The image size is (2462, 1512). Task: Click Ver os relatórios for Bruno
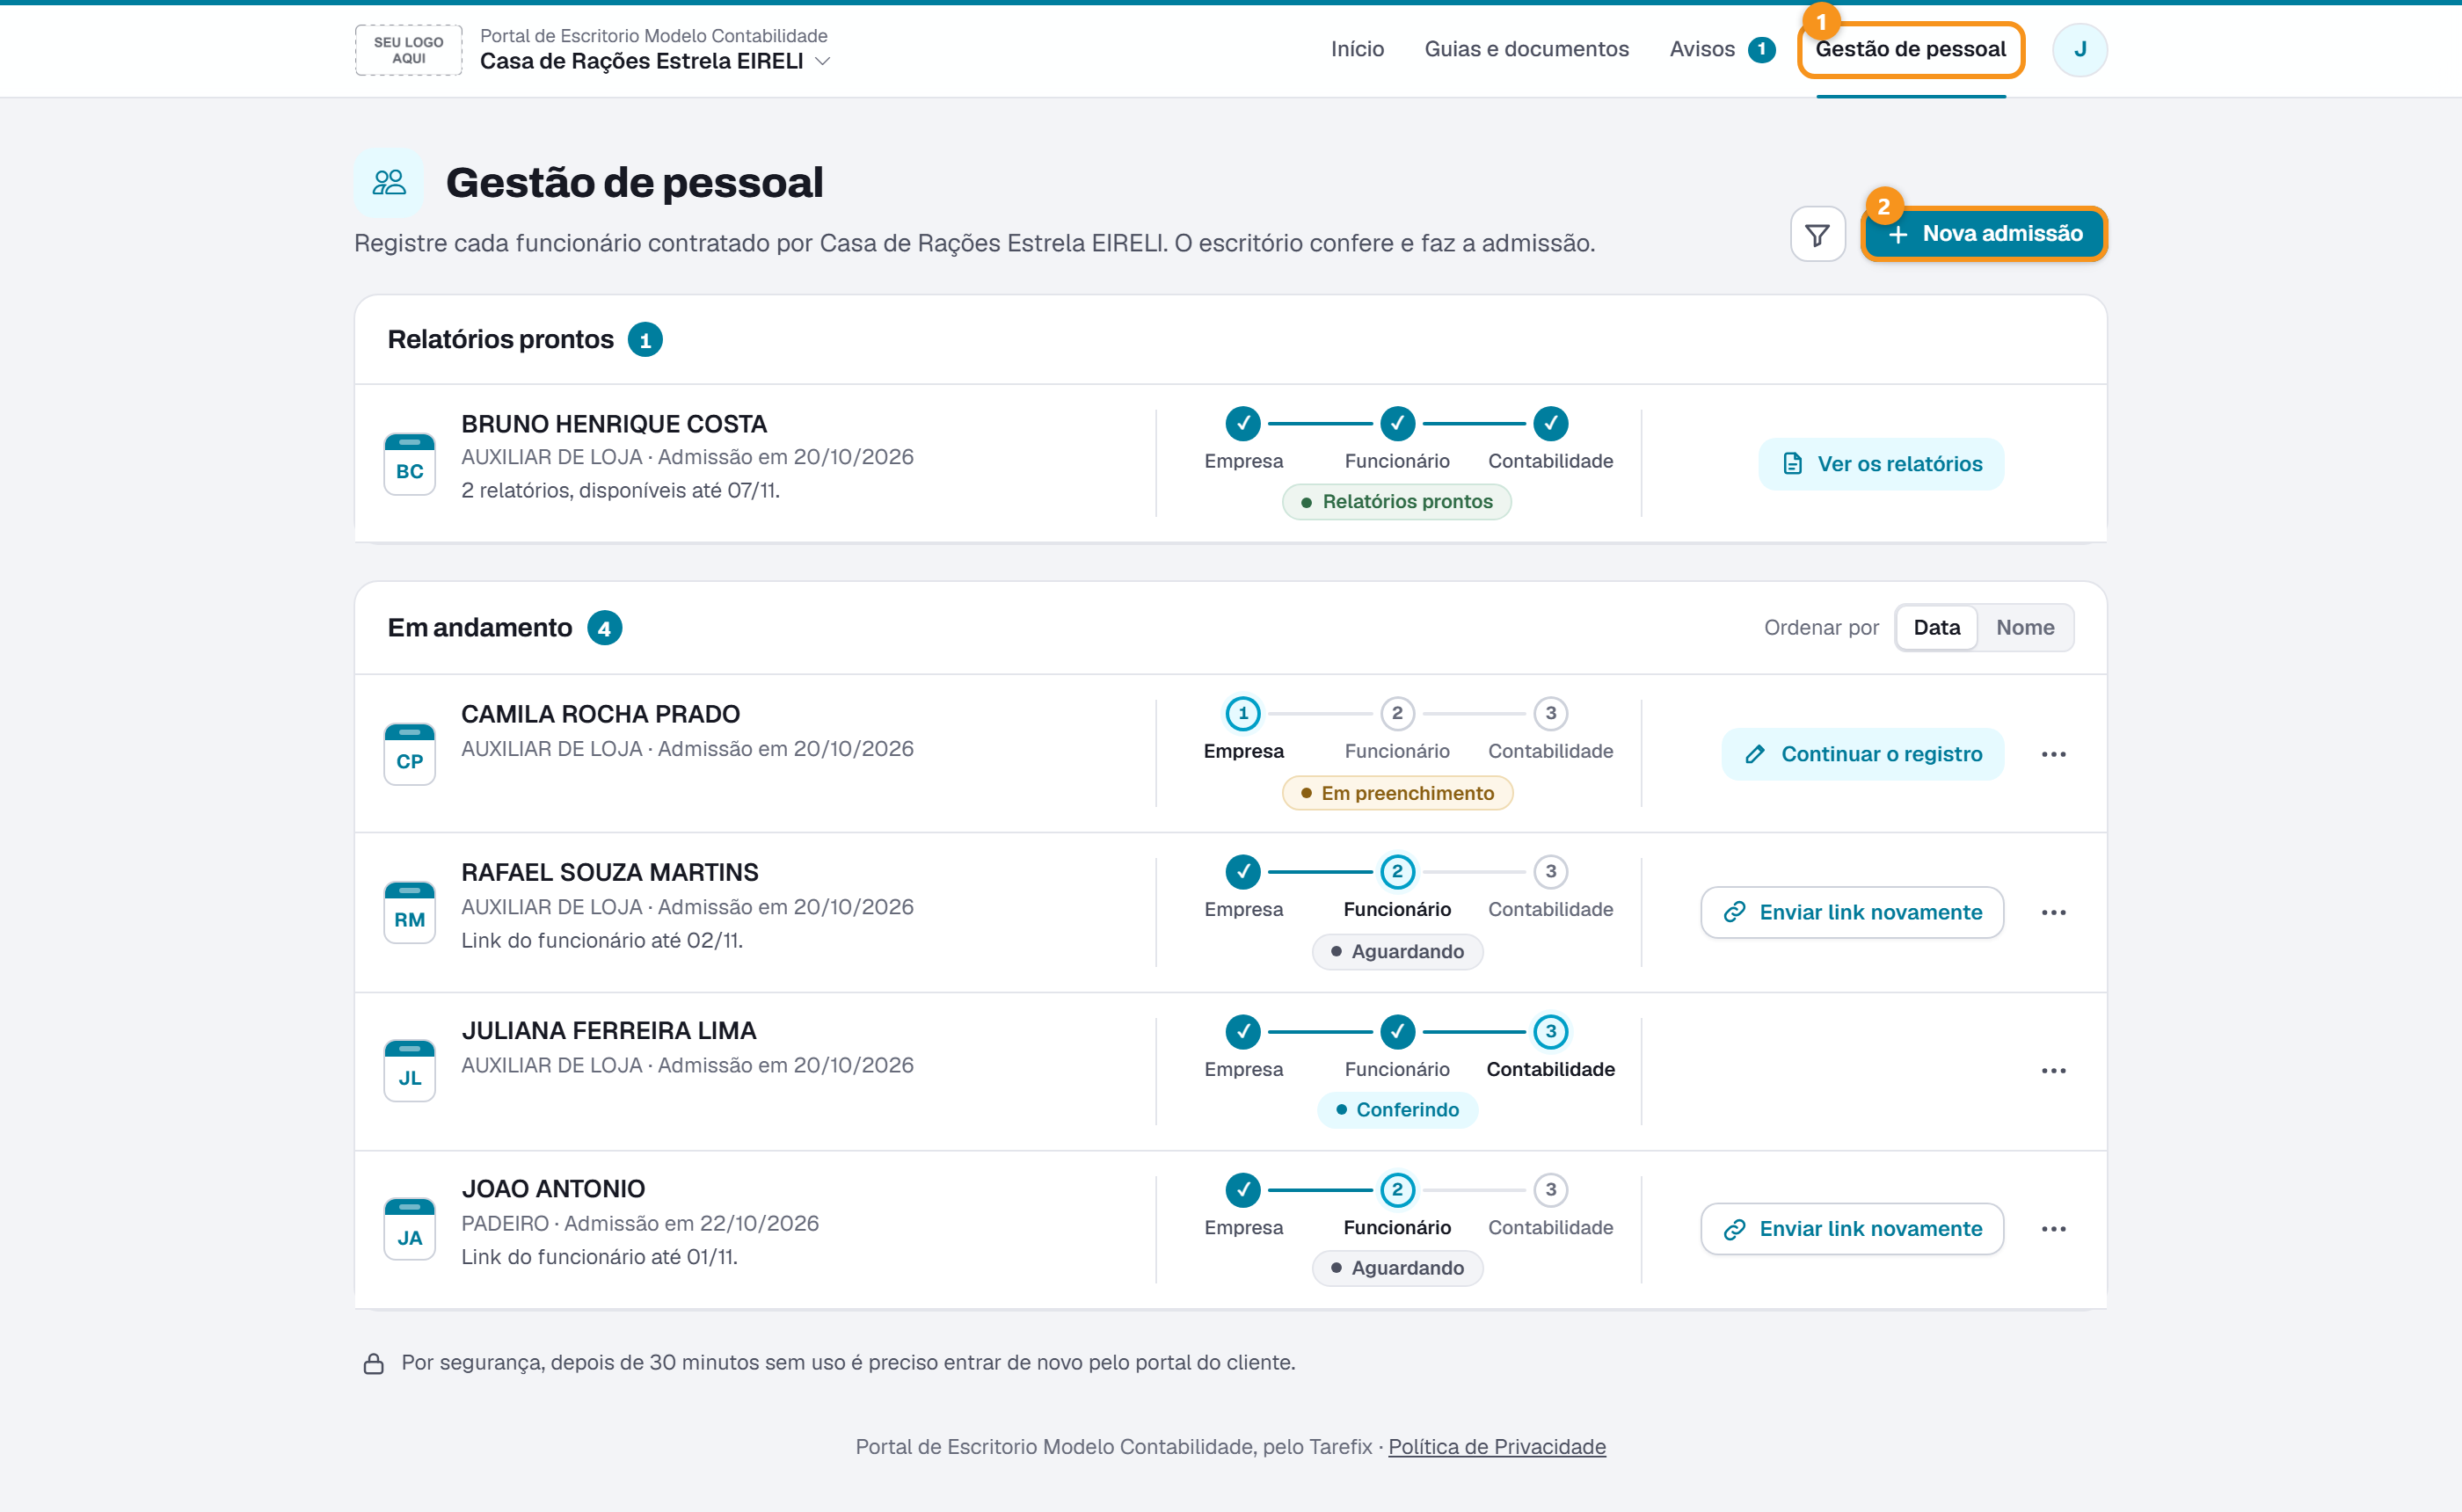point(1881,464)
